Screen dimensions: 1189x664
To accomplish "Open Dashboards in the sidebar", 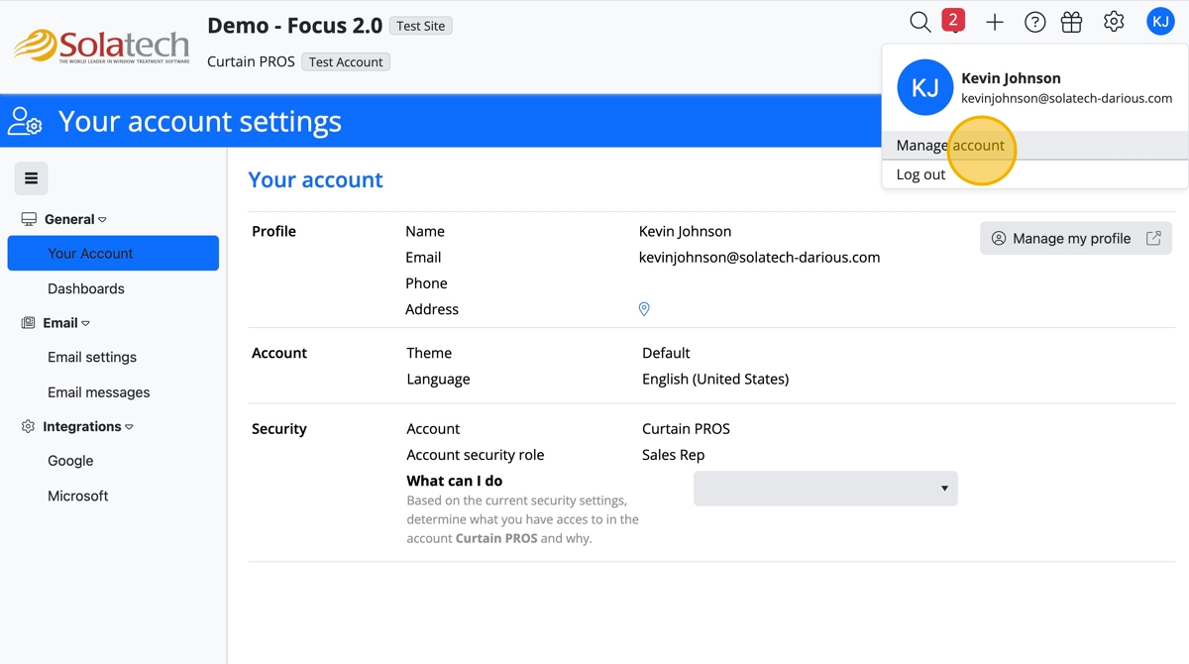I will click(86, 288).
